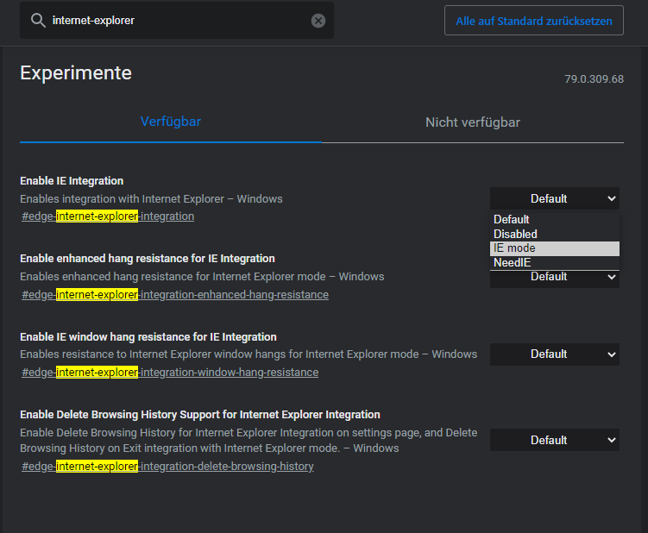
Task: Switch to the Verfügbar tab
Action: 171,122
